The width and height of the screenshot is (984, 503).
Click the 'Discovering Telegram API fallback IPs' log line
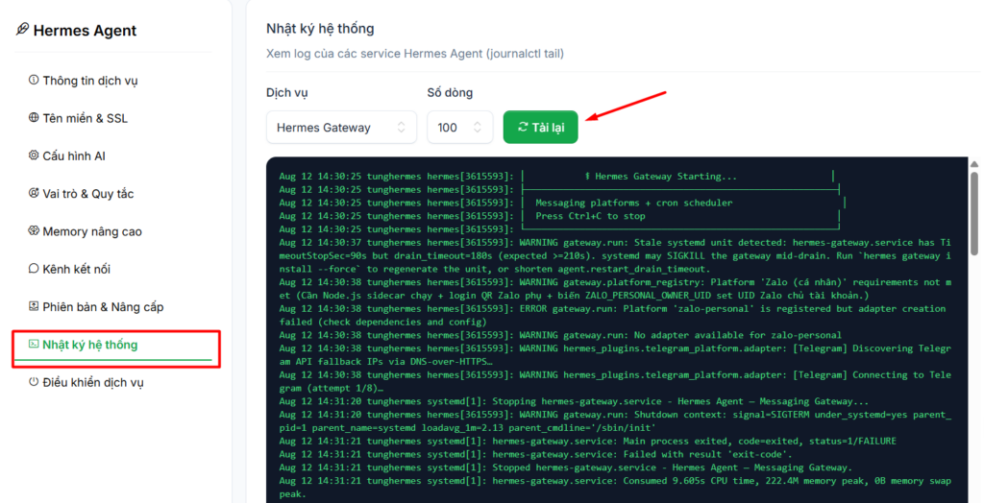click(x=615, y=354)
